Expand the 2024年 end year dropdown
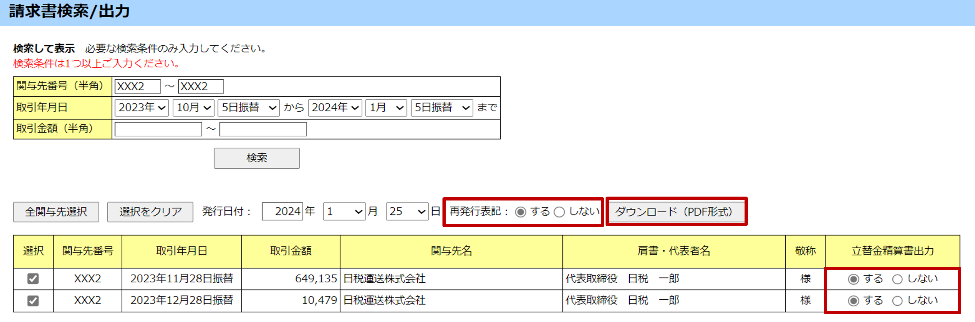This screenshot has height=322, width=975. pos(335,108)
